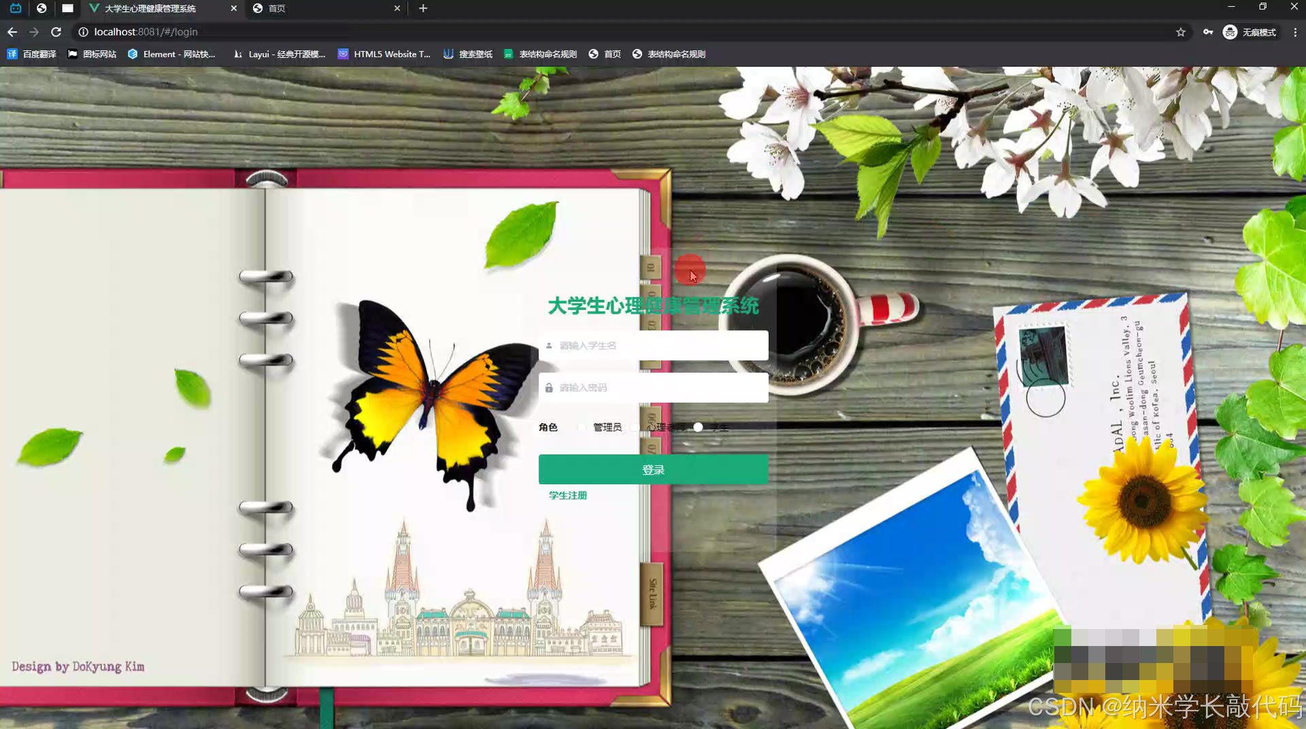
Task: Open the 图标网站 bookmark
Action: click(92, 54)
